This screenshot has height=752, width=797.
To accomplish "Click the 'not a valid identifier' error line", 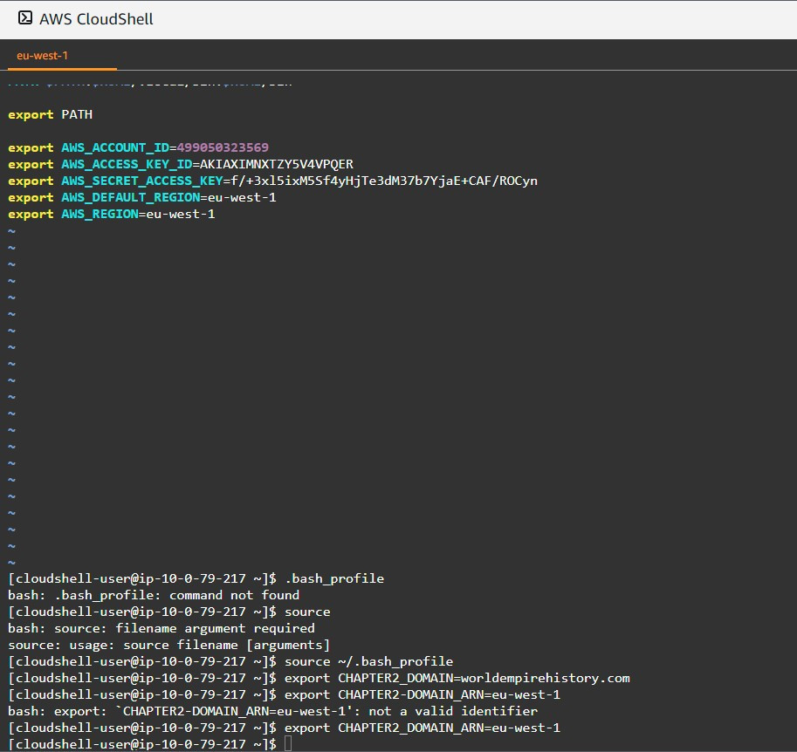I will [x=272, y=711].
